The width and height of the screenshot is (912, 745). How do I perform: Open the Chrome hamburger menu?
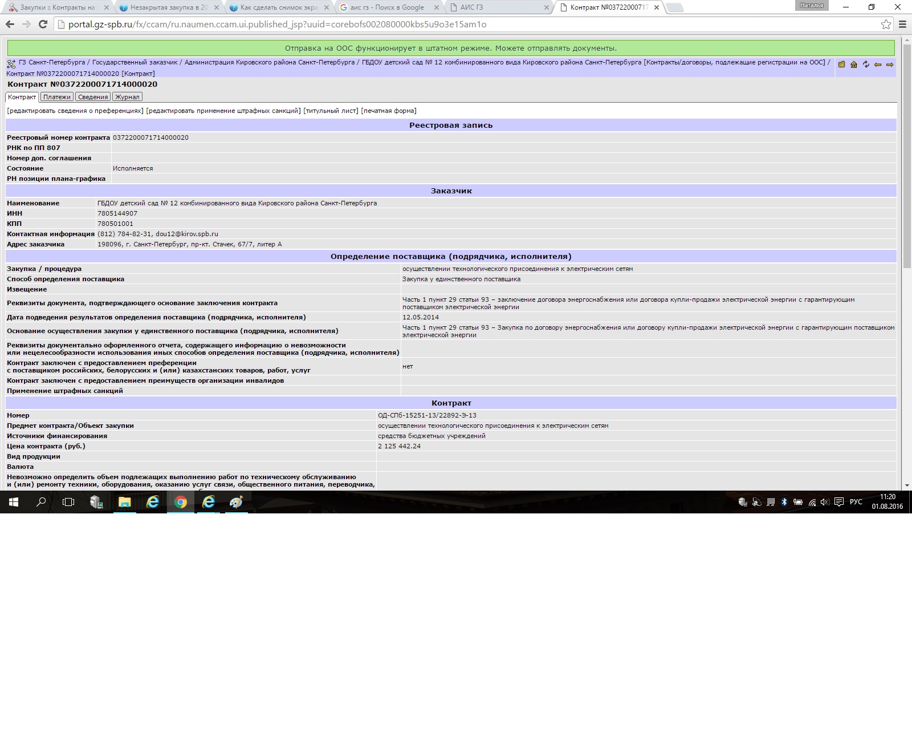902,25
